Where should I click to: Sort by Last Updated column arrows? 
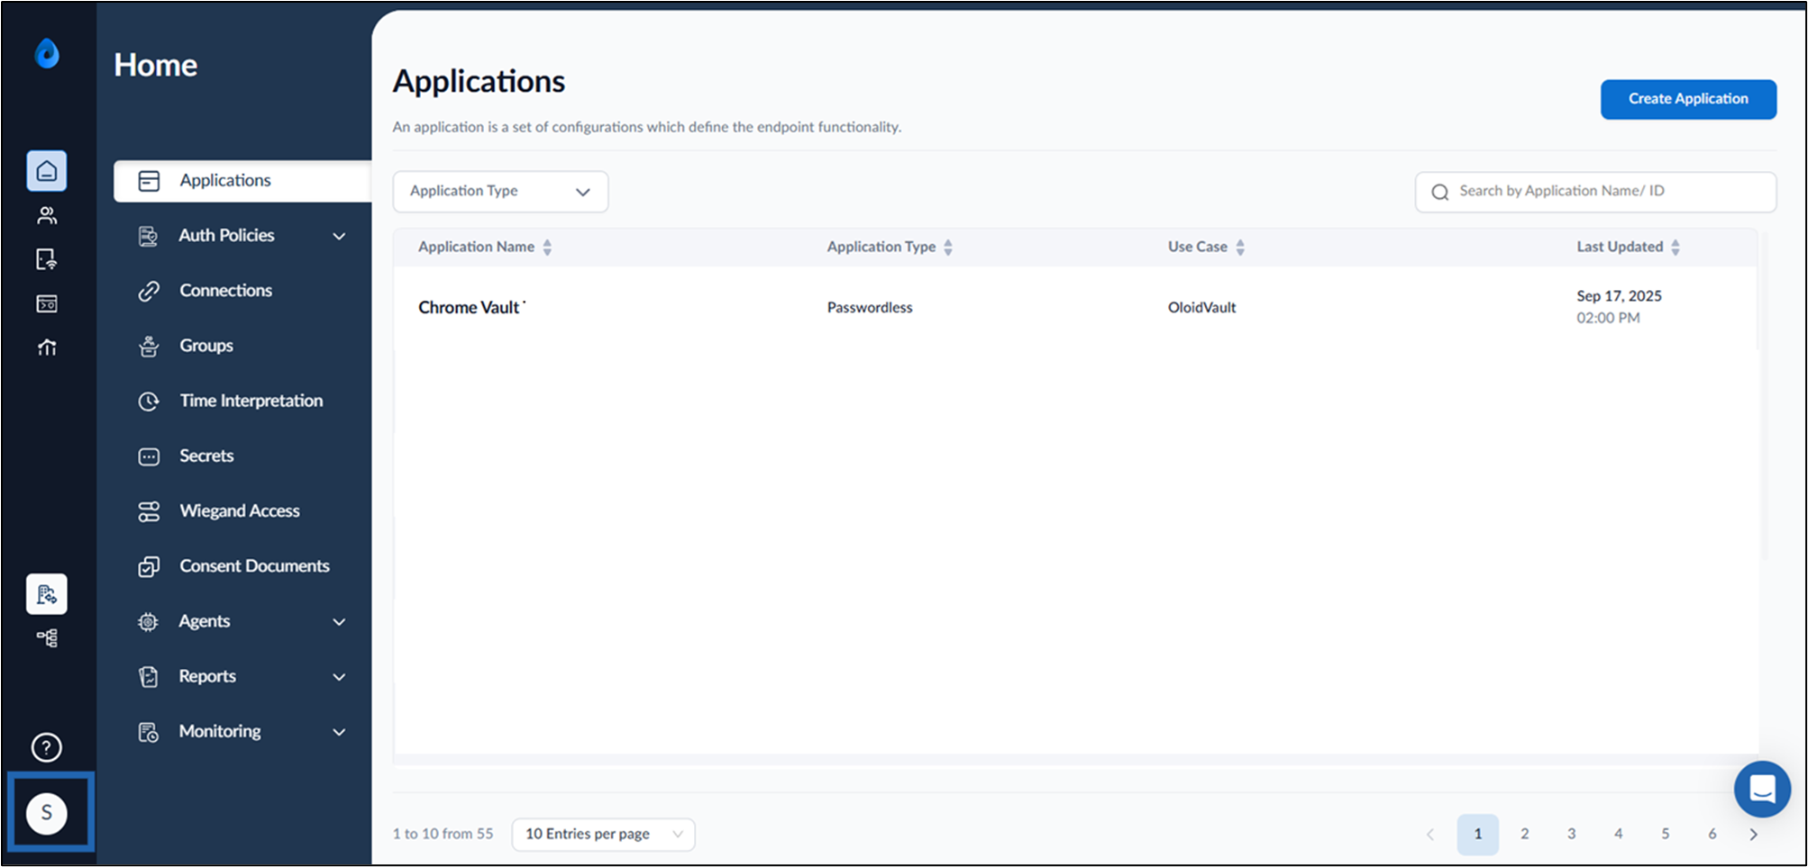tap(1676, 248)
